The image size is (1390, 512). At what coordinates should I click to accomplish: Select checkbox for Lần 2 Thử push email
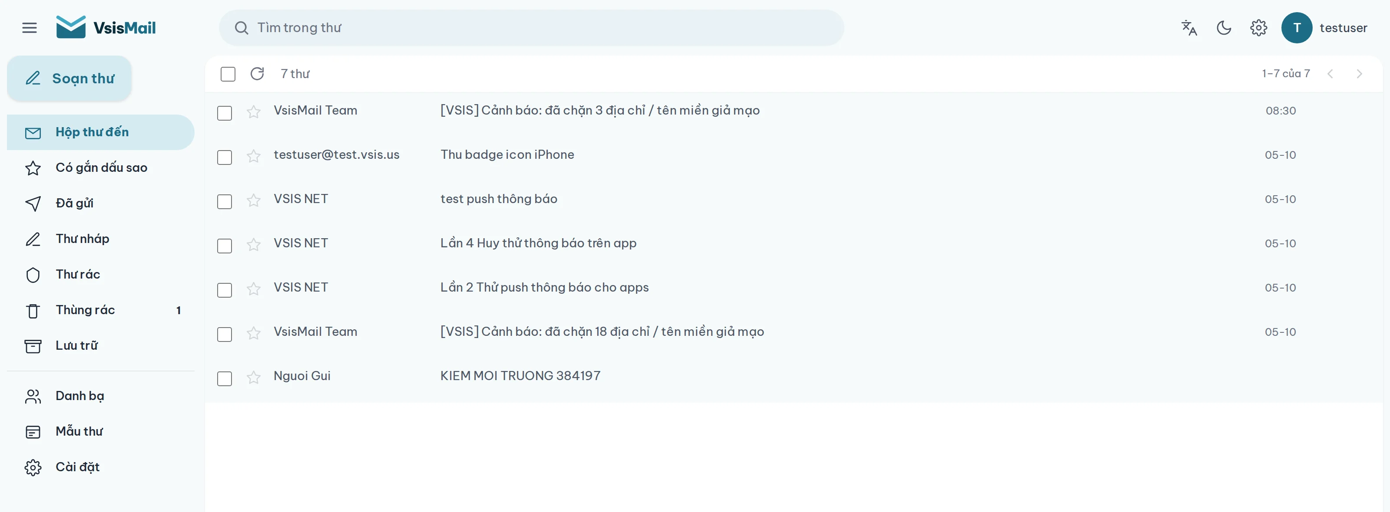tap(225, 290)
